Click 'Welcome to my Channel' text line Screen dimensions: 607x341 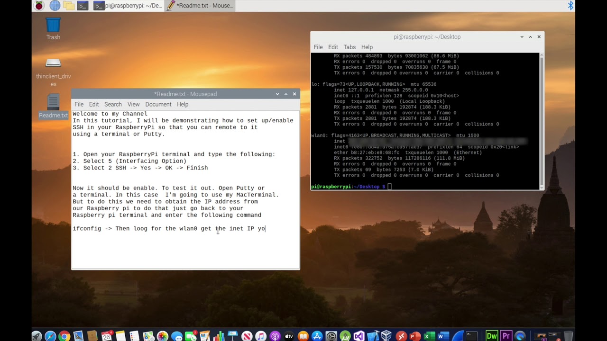[x=110, y=114]
